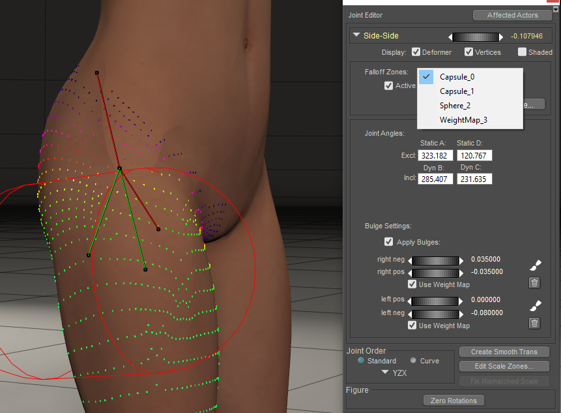The width and height of the screenshot is (561, 413).
Task: Select WeightMap_3 in the falloff zone list
Action: (x=463, y=120)
